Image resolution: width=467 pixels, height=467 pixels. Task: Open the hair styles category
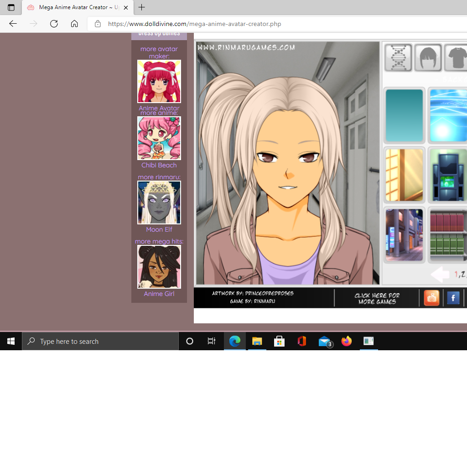pyautogui.click(x=428, y=58)
